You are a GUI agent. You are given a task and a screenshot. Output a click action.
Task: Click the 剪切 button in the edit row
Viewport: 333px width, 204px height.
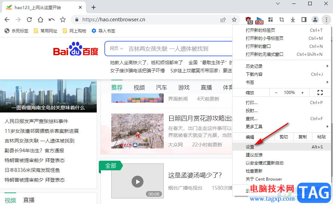coord(284,137)
